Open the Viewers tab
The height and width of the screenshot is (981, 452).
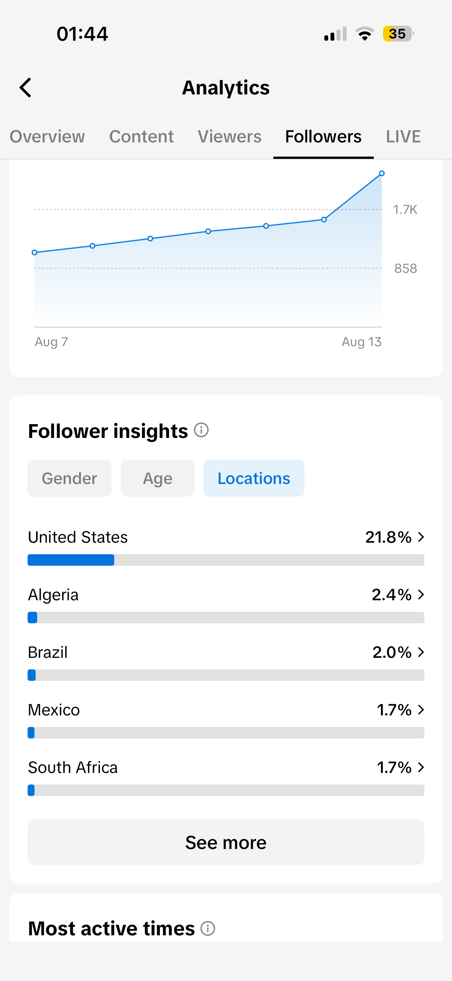click(x=230, y=137)
